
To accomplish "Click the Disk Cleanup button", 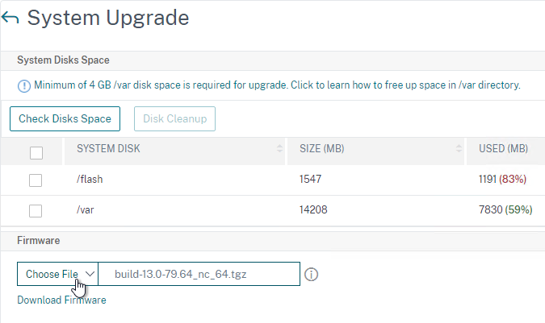I will point(175,119).
